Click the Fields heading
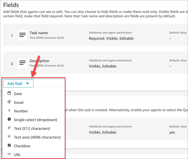Image resolution: width=188 pixels, height=159 pixels. click(11, 5)
